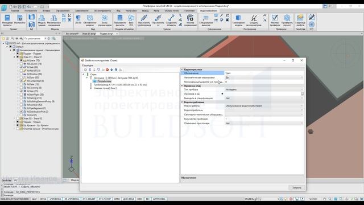Select the Трубопровод К1 row in structure tree
Screen dimensions: 364x205
pyautogui.click(x=120, y=85)
